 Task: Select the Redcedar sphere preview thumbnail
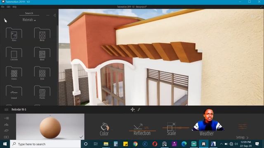point(50,127)
